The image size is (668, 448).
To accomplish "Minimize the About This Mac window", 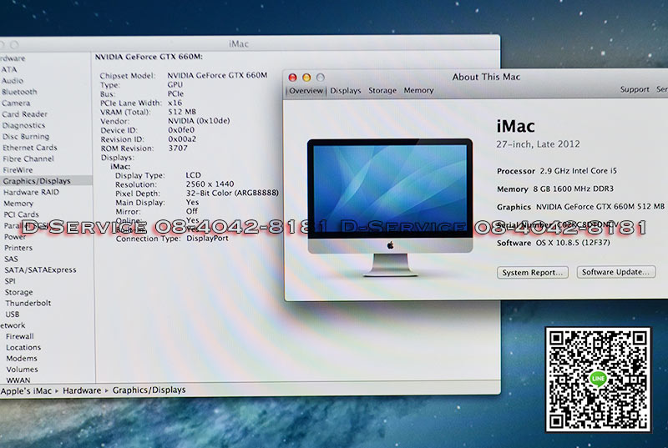I will pyautogui.click(x=306, y=78).
